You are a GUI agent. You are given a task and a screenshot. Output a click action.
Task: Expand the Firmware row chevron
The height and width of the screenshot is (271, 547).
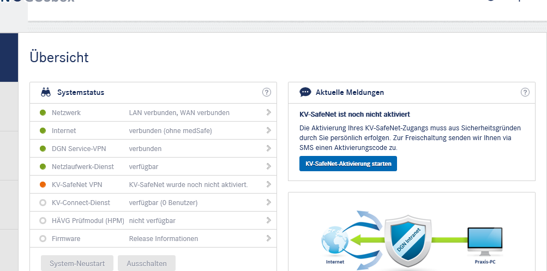(x=268, y=239)
